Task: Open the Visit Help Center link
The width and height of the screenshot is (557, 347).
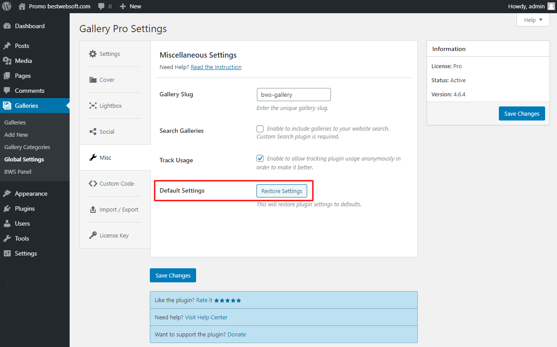Action: point(206,317)
